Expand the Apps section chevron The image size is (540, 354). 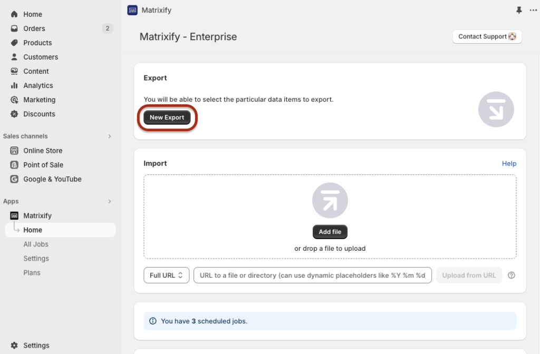tap(110, 201)
